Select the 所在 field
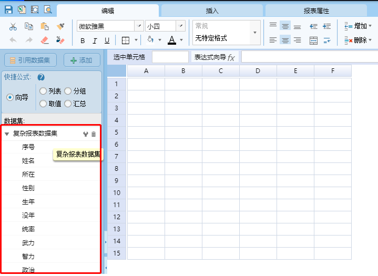378x276 pixels. (28, 175)
